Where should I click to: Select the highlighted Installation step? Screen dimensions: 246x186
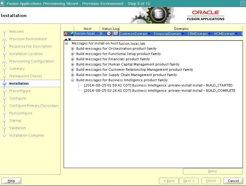pos(19,83)
